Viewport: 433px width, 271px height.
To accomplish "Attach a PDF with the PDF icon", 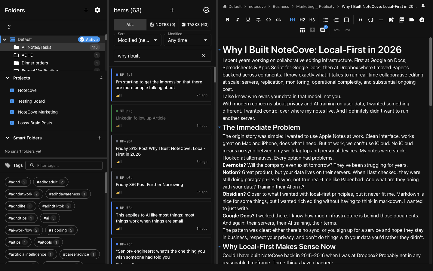I will (x=401, y=20).
